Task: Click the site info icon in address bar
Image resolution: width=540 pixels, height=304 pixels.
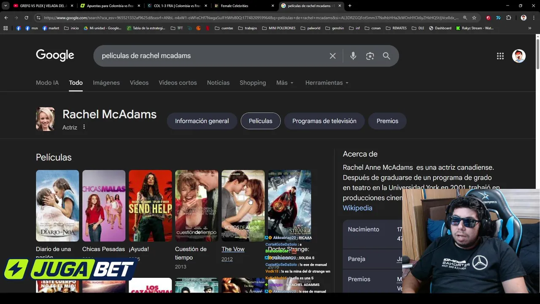Action: pyautogui.click(x=38, y=18)
